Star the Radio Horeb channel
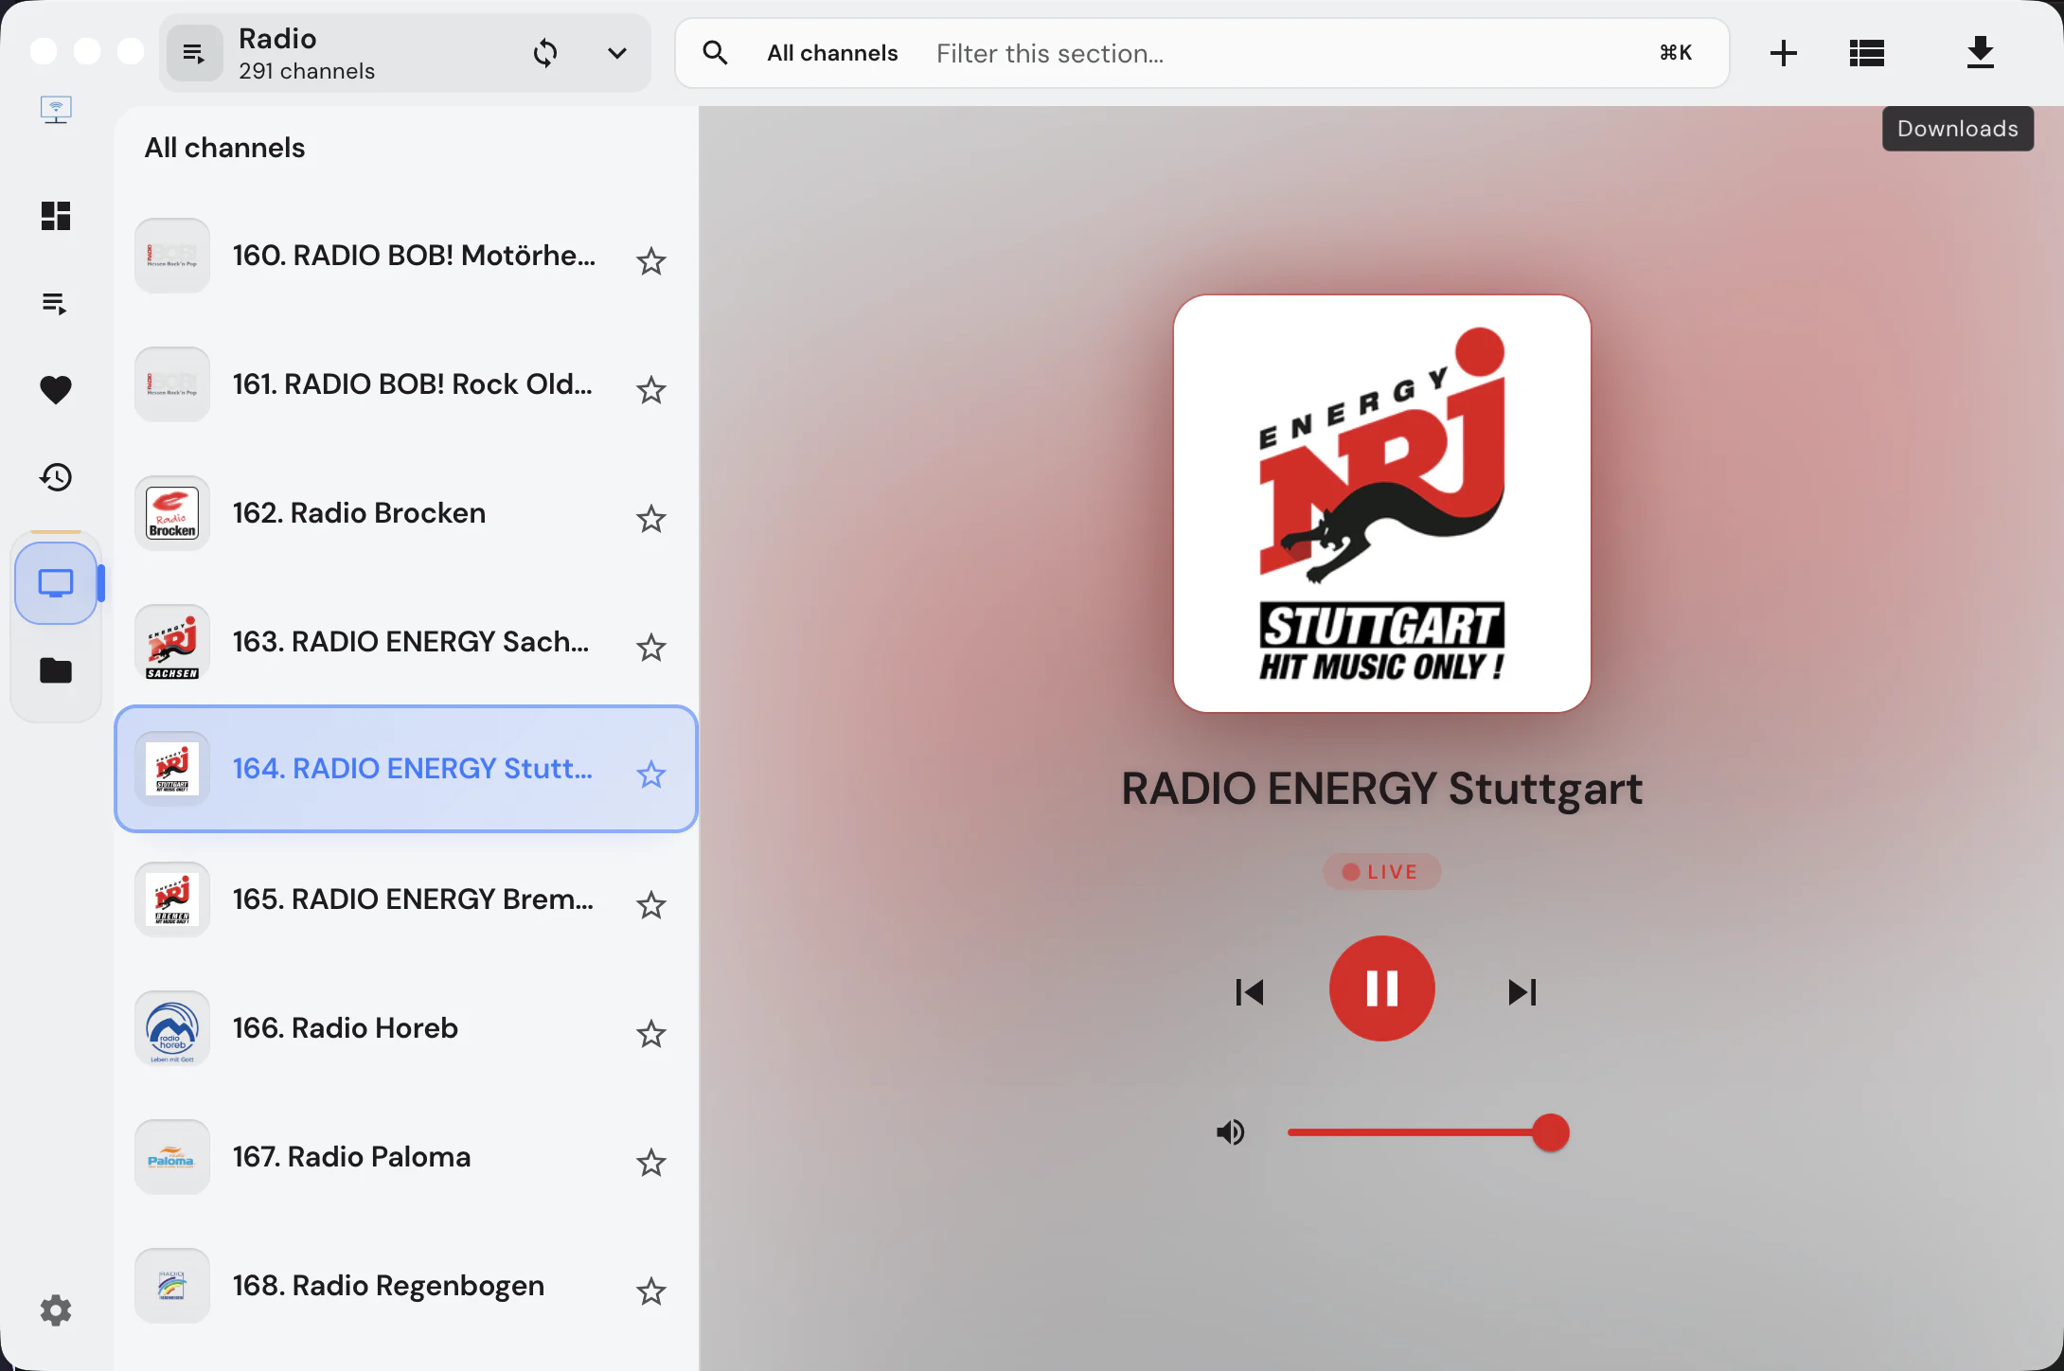 pos(650,1034)
